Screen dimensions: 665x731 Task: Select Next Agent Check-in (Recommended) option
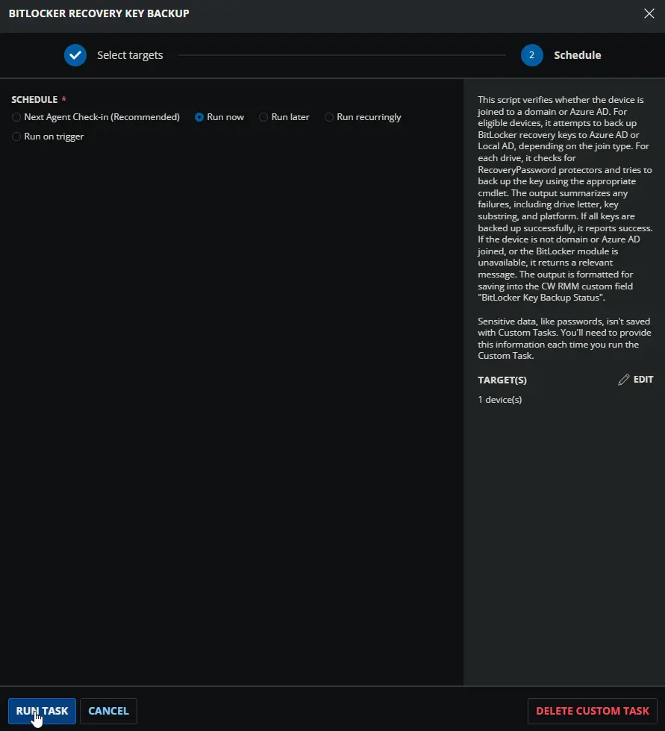[x=16, y=117]
